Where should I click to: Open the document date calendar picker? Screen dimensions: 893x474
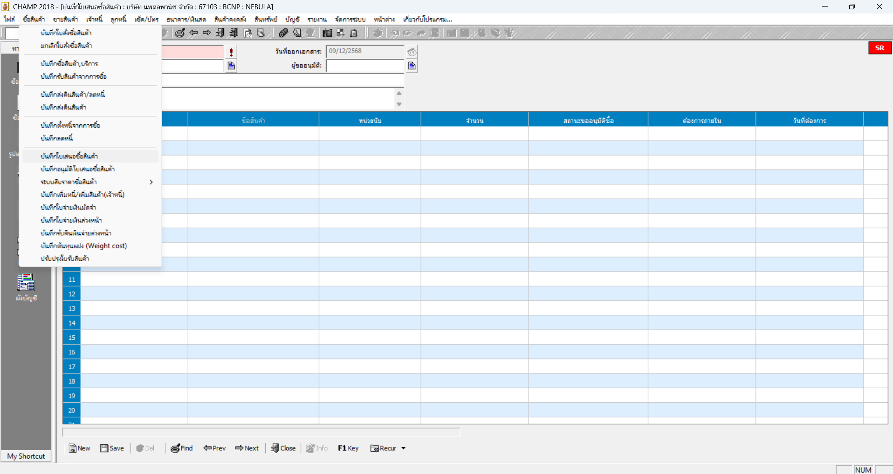point(412,52)
